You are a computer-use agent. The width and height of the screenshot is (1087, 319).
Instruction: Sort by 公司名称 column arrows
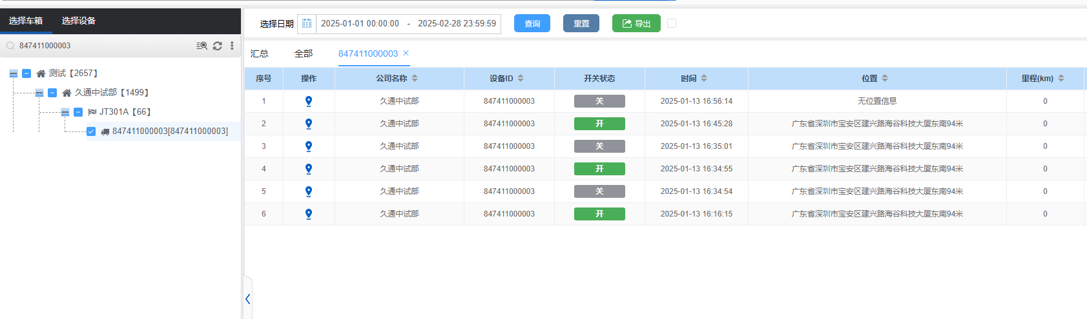point(415,79)
